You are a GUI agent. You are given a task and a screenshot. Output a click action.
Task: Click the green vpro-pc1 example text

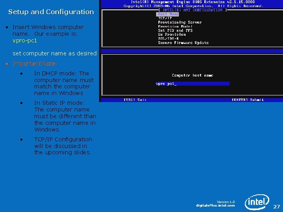click(x=25, y=40)
